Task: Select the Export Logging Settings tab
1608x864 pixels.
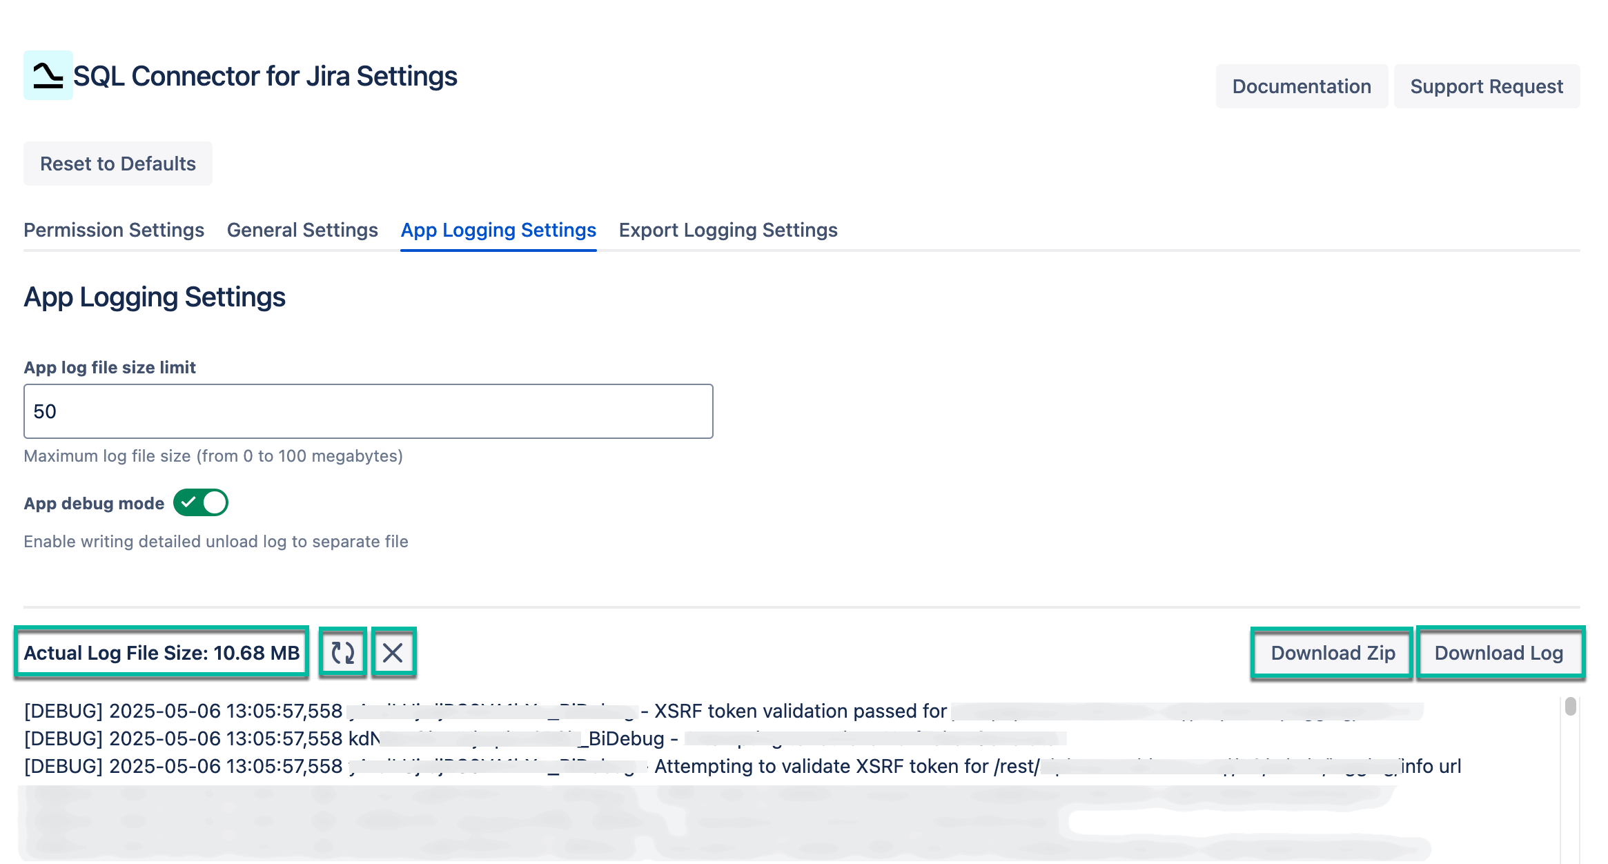Action: tap(728, 230)
